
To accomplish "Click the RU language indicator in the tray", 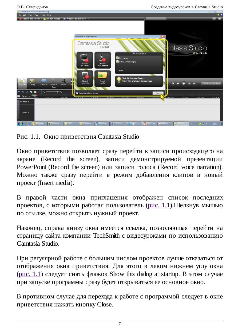I will [192, 123].
